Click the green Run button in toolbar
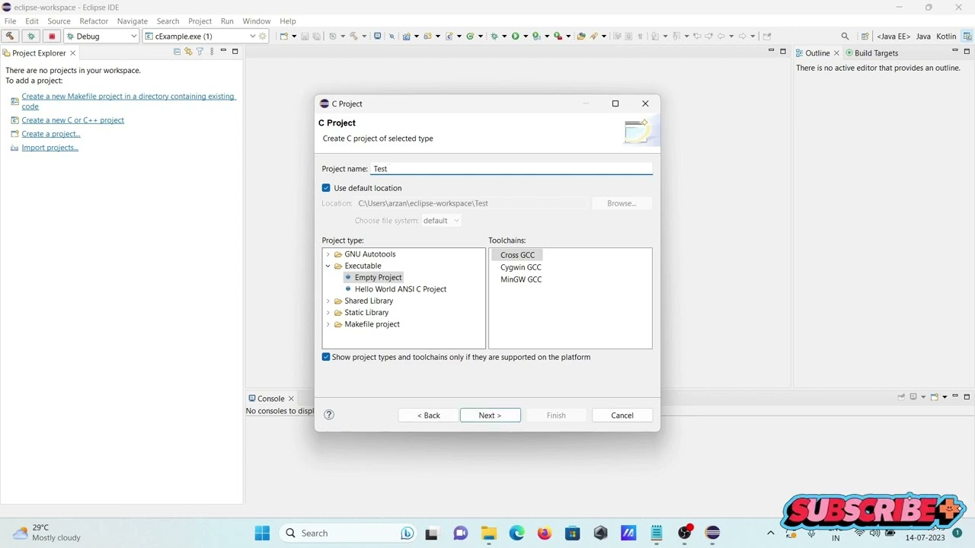 [516, 36]
